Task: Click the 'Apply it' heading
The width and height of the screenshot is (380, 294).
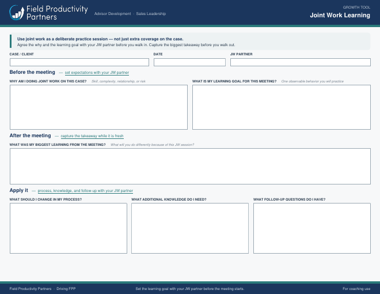Action: [x=18, y=190]
